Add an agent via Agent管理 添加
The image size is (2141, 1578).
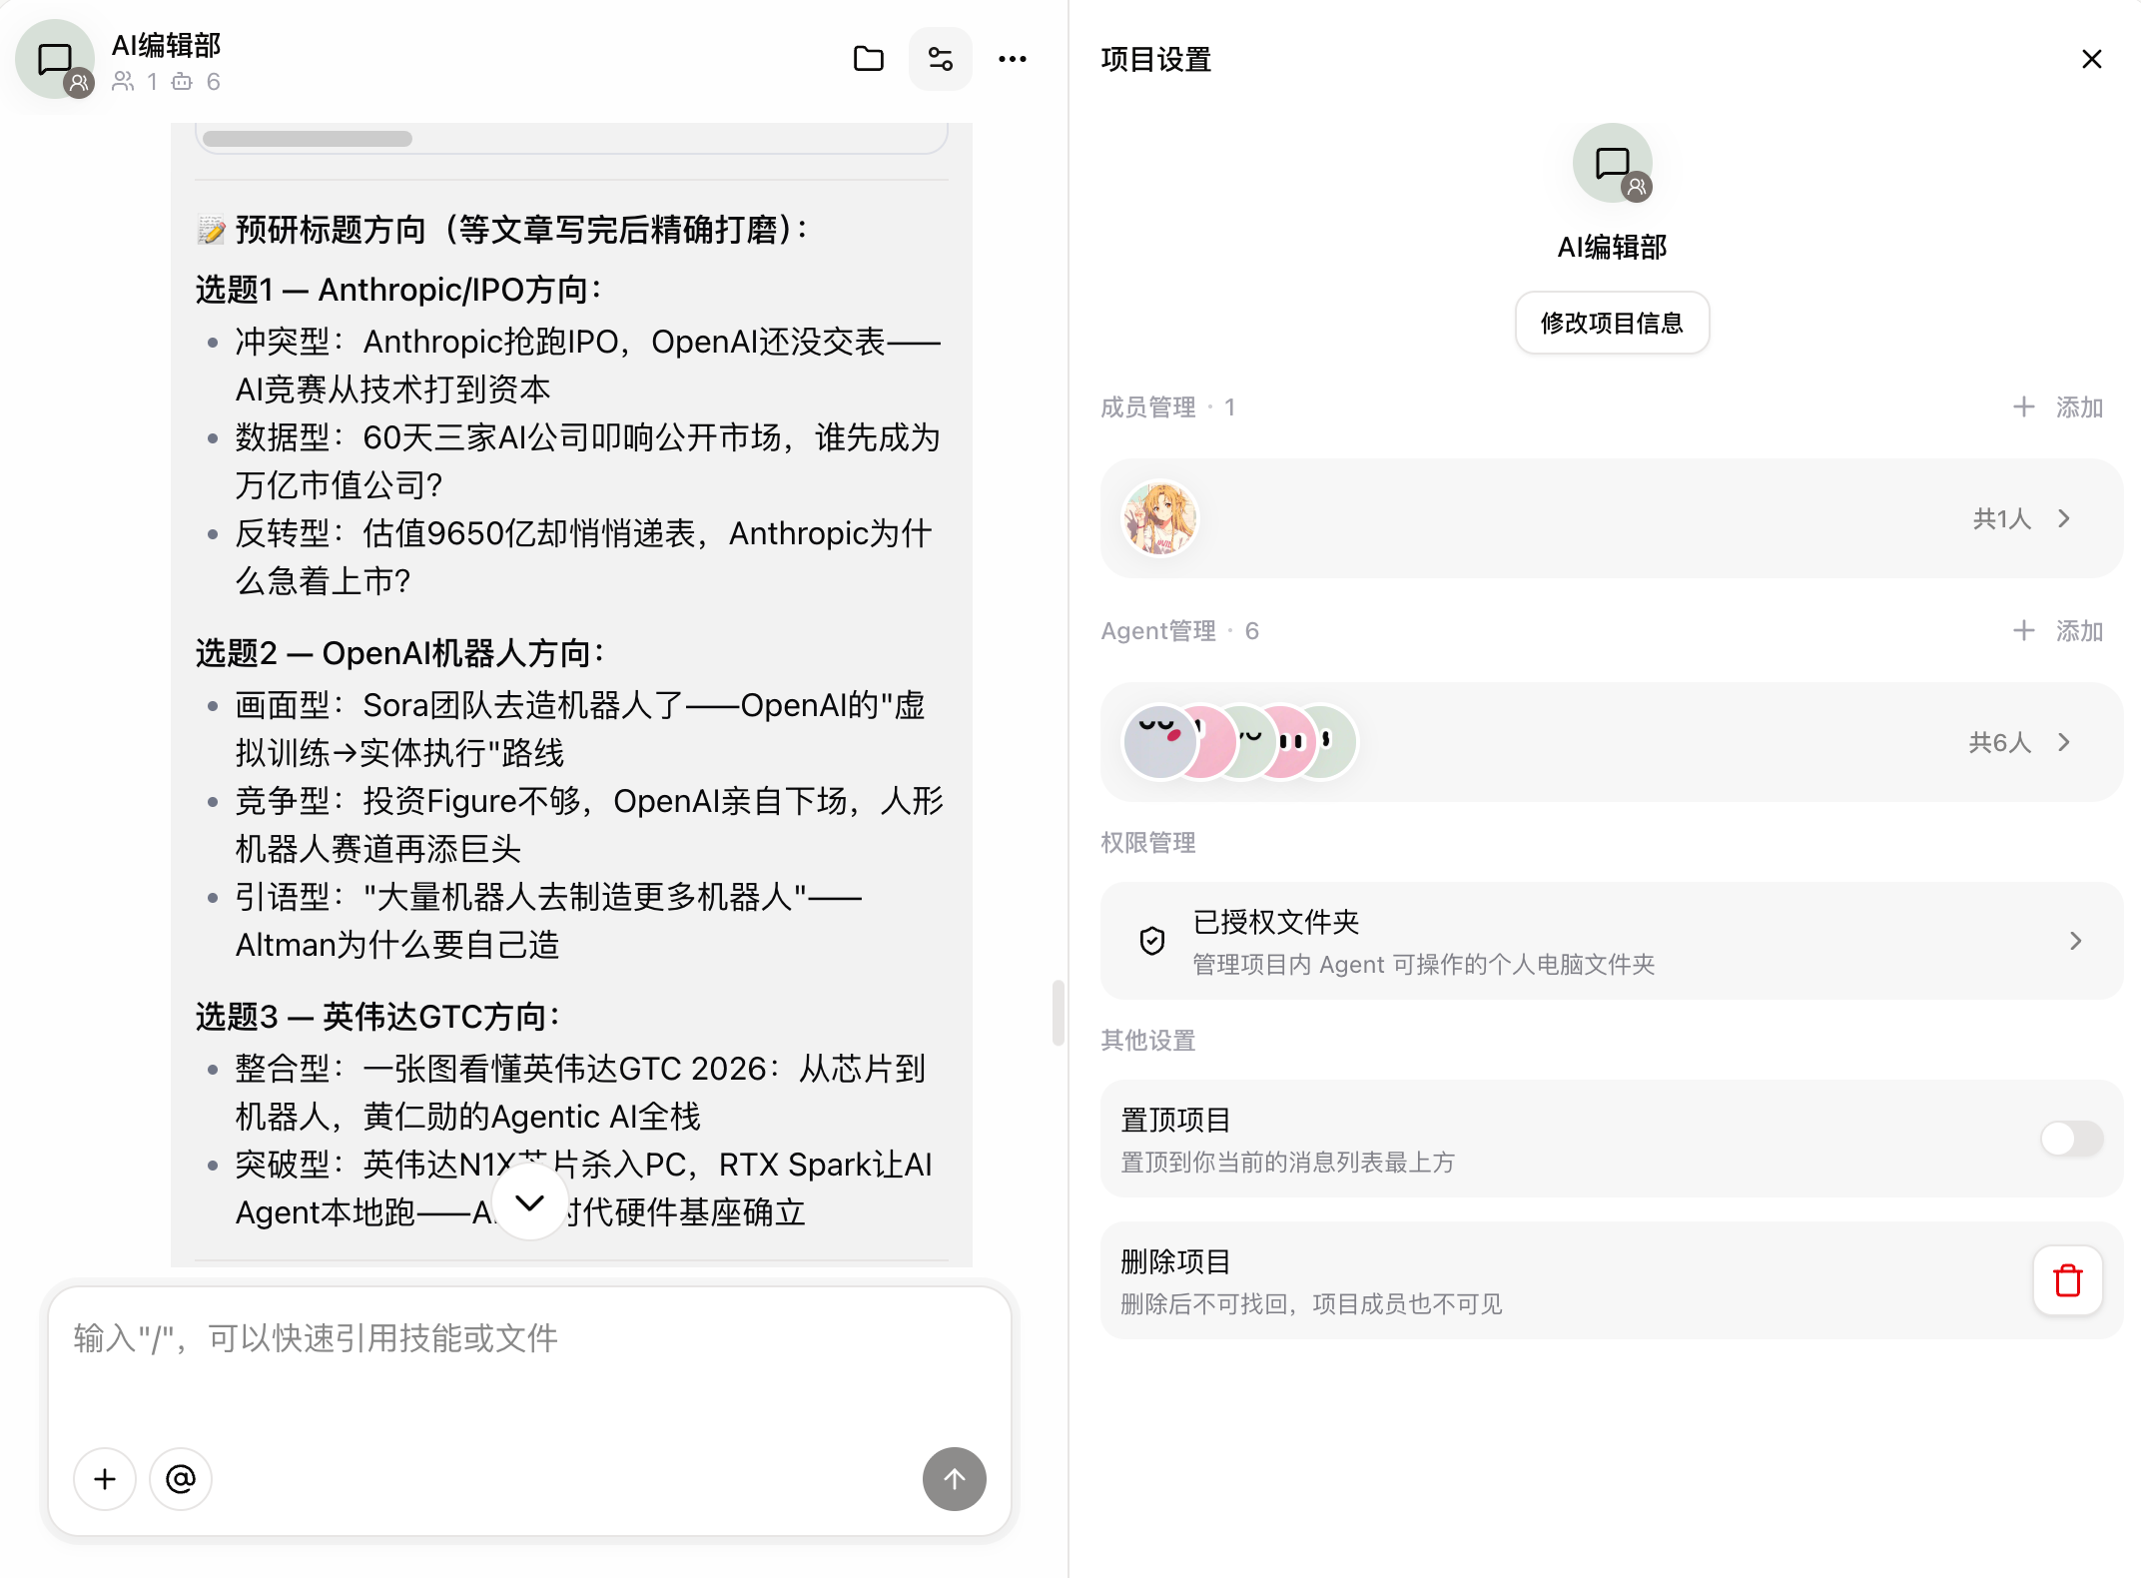pos(2057,631)
